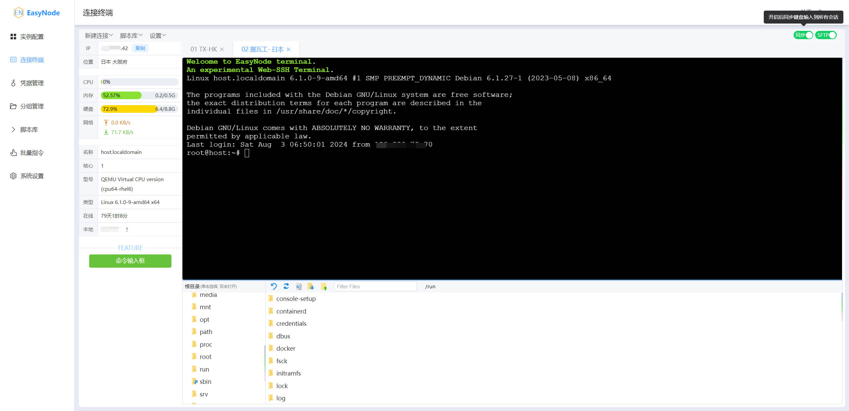Select run folder in root tree
Viewport: 849px width, 411px height.
(x=204, y=369)
